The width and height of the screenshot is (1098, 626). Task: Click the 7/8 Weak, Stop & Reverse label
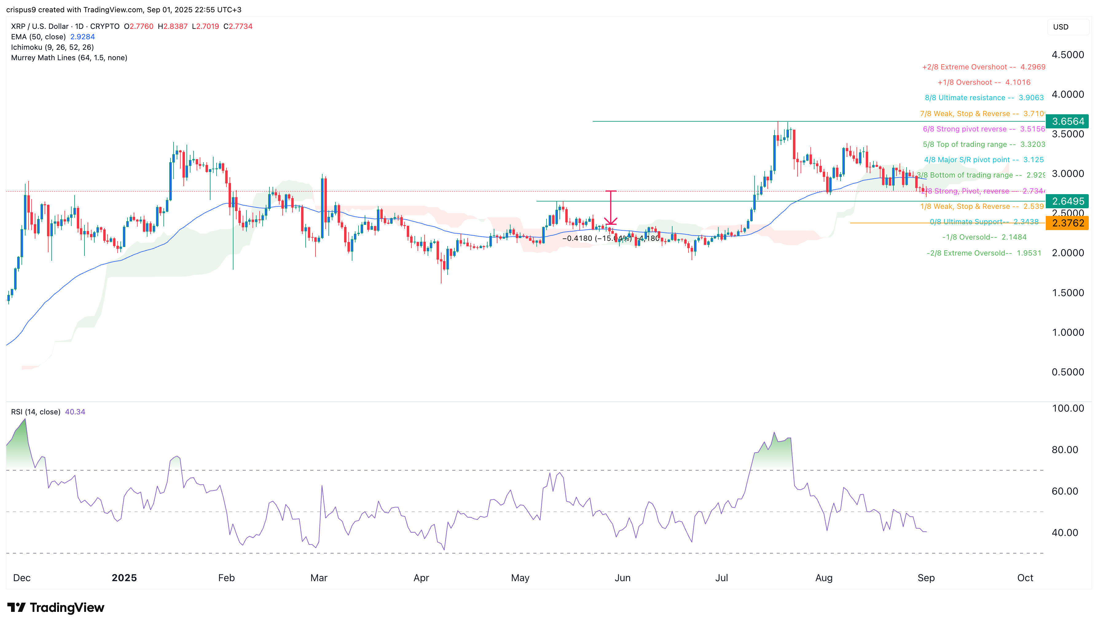click(982, 114)
